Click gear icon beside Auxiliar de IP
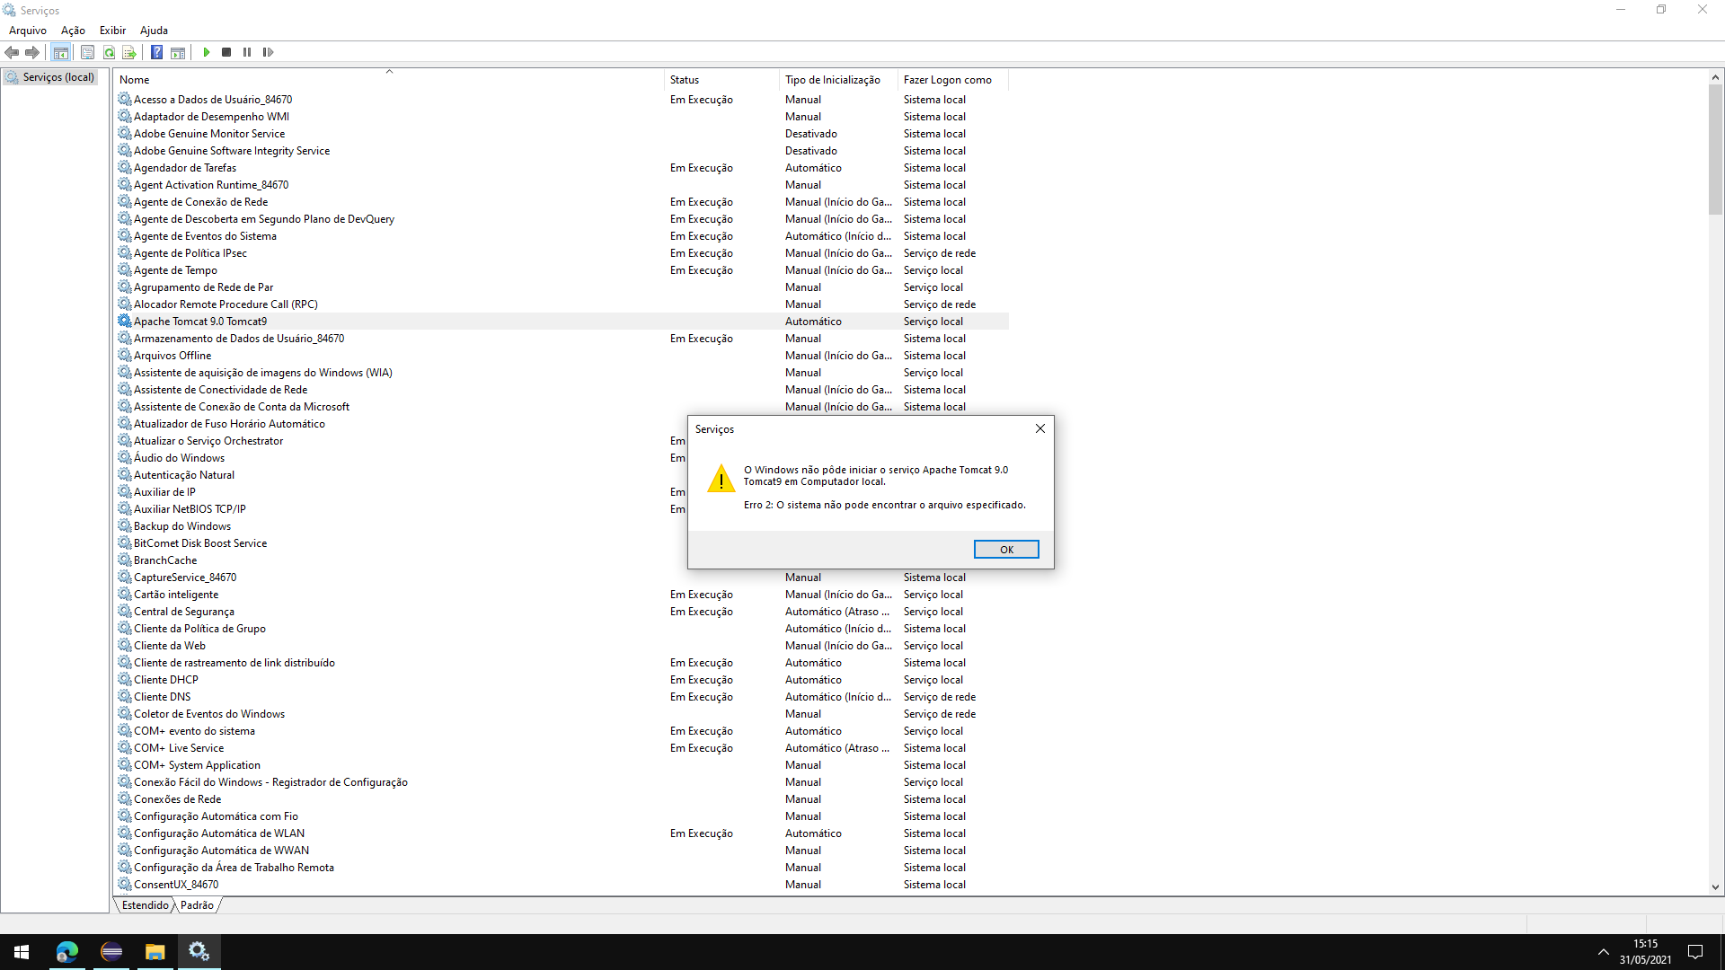This screenshot has height=970, width=1725. [x=125, y=492]
